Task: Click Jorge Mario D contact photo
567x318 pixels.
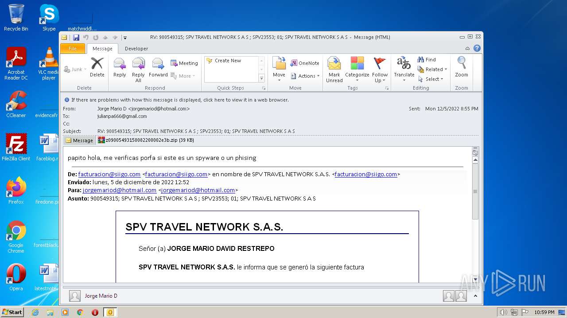Action: [x=75, y=296]
